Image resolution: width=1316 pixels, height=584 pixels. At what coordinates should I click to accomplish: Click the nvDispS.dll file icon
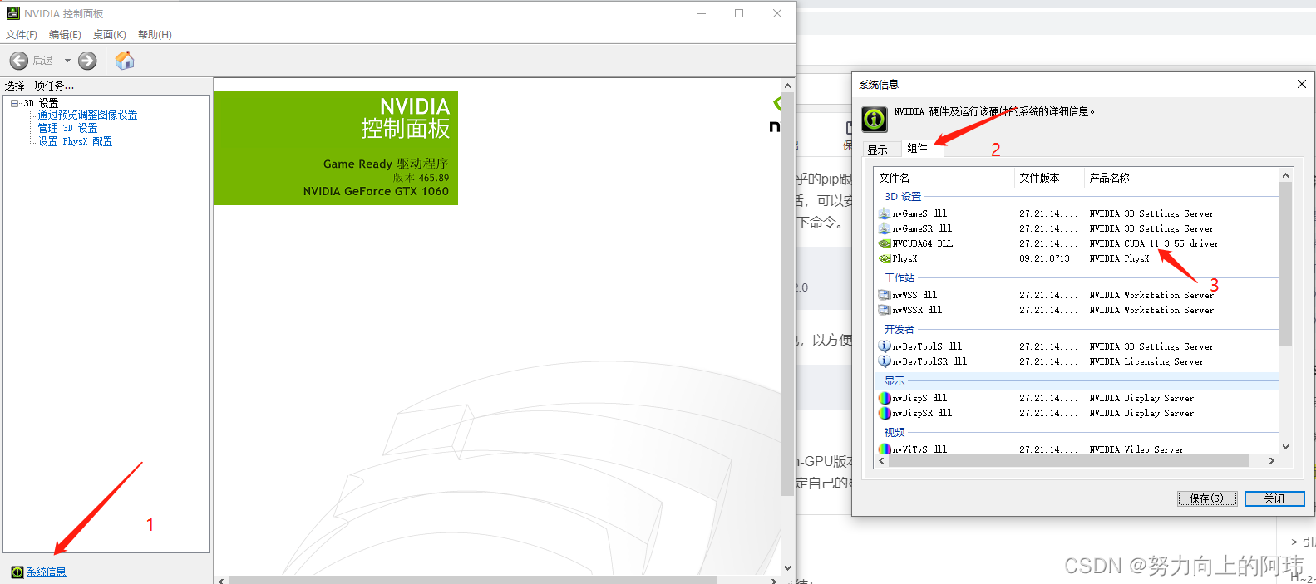[x=885, y=398]
